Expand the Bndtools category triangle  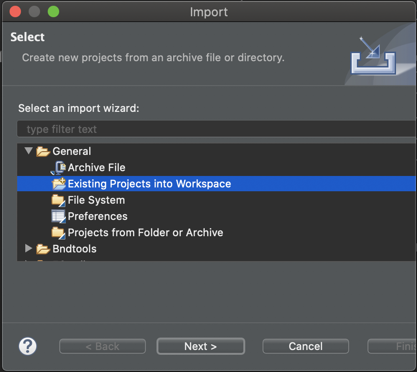point(29,249)
